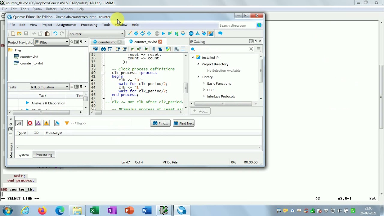
Task: Click the Undo arrow icon in Quartus toolbar
Action: click(x=55, y=34)
